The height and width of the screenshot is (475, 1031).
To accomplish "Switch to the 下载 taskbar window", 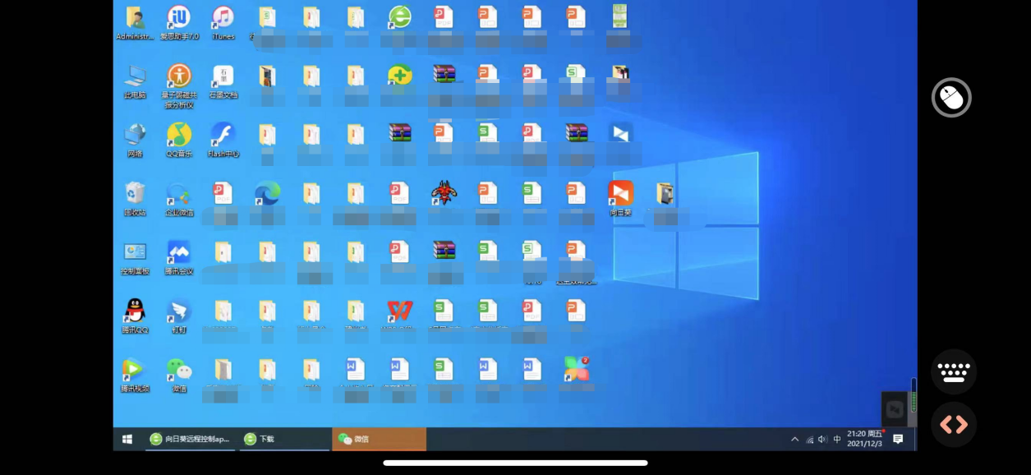I will (x=283, y=439).
